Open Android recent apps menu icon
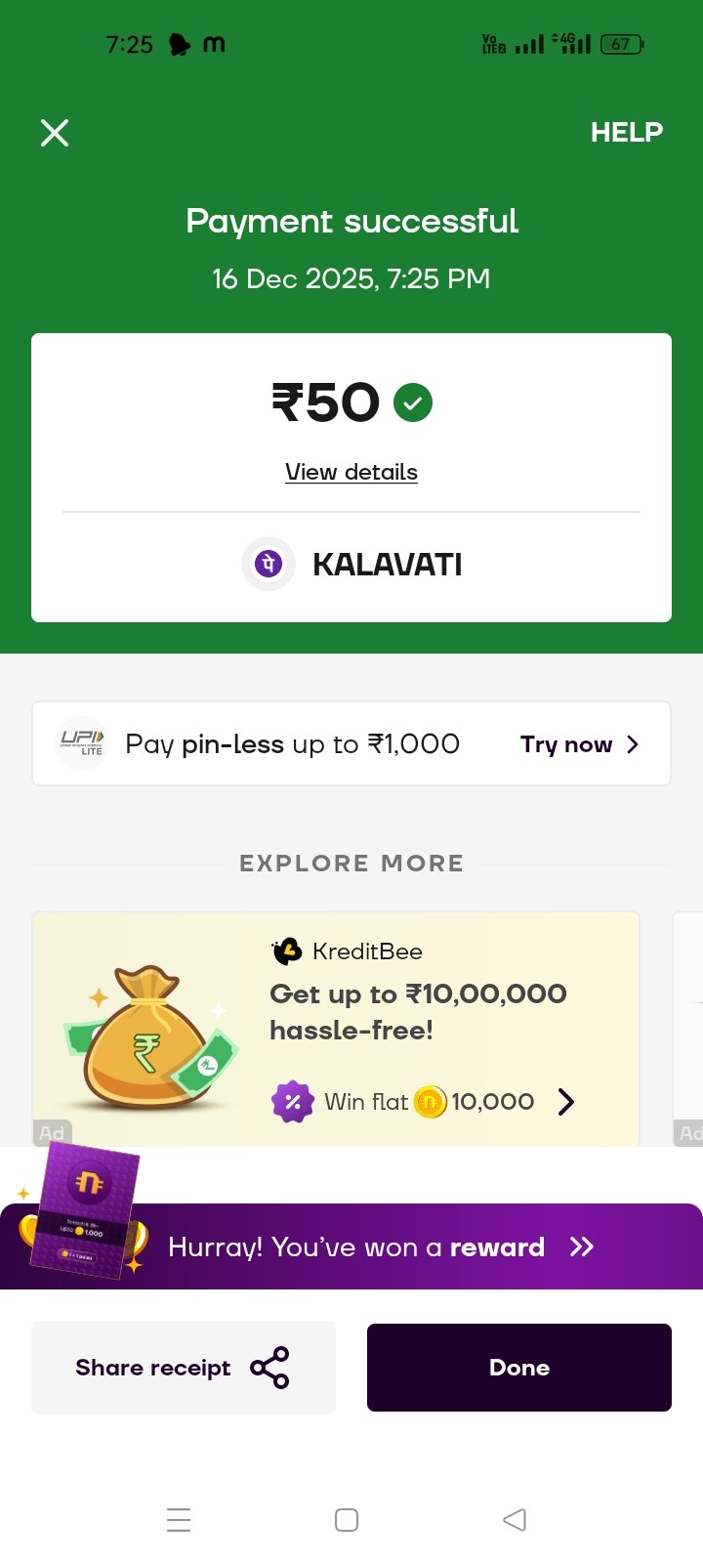Viewport: 703px width, 1563px height. pyautogui.click(x=179, y=1520)
